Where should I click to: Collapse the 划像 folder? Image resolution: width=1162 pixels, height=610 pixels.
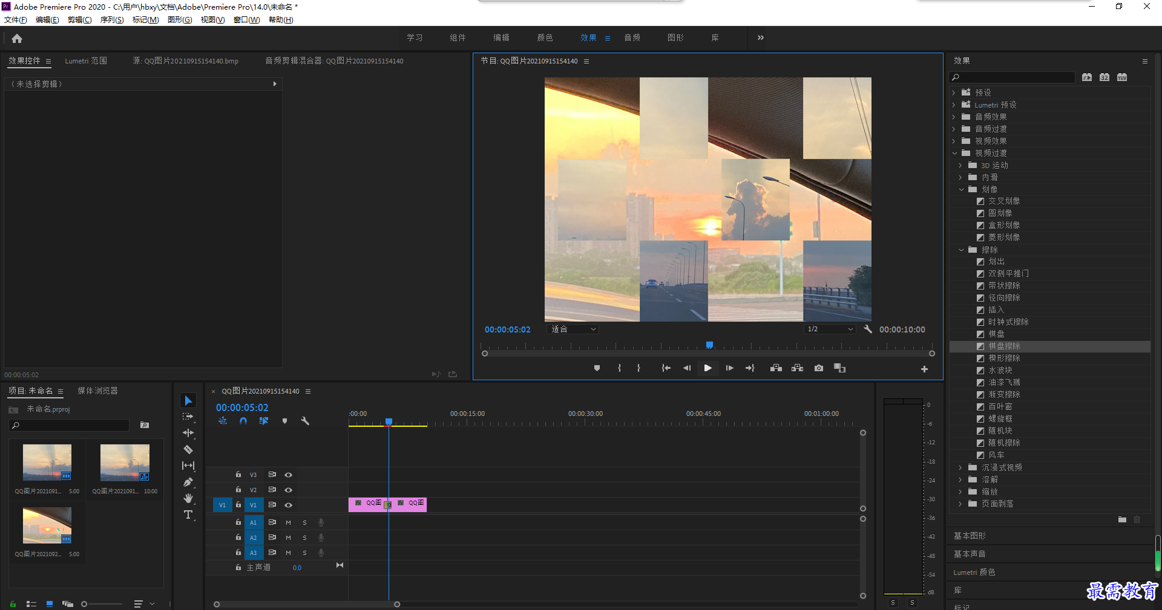click(961, 189)
